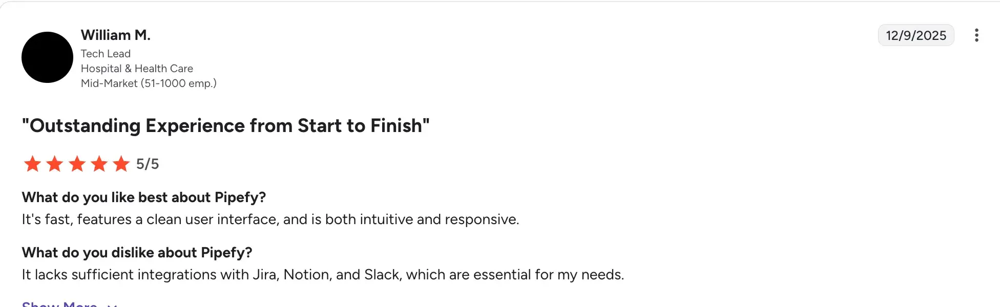Click the first red rating star
The height and width of the screenshot is (307, 1000).
tap(32, 164)
